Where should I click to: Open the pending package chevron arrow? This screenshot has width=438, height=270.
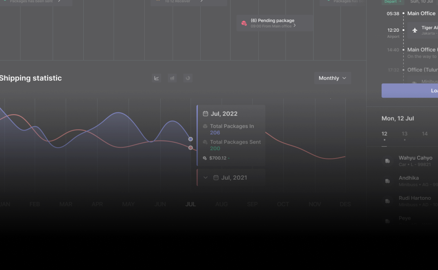(x=295, y=26)
